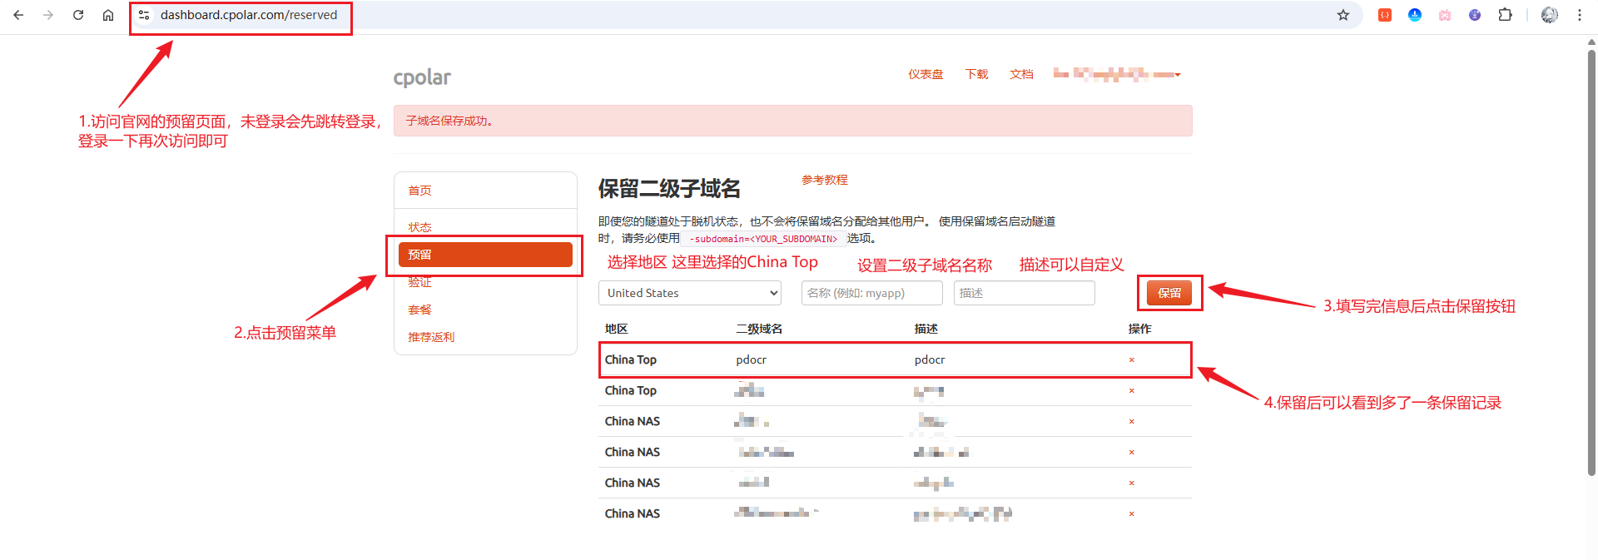Open the browser three-dot menu
This screenshot has width=1598, height=560.
tap(1580, 15)
